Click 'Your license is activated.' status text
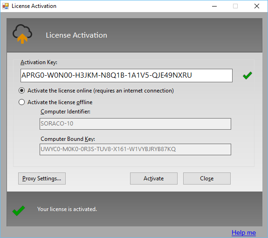 pyautogui.click(x=67, y=209)
